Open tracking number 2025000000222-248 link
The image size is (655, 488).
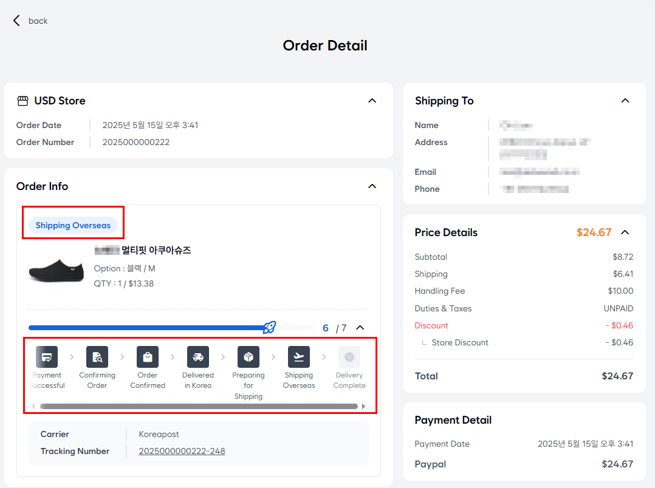(x=182, y=451)
